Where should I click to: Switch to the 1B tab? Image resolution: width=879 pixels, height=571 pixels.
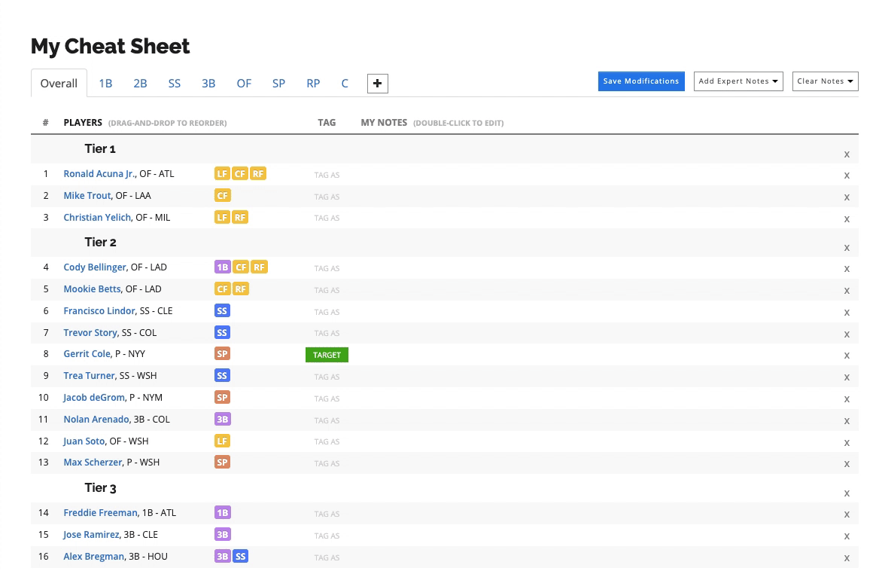(x=105, y=84)
